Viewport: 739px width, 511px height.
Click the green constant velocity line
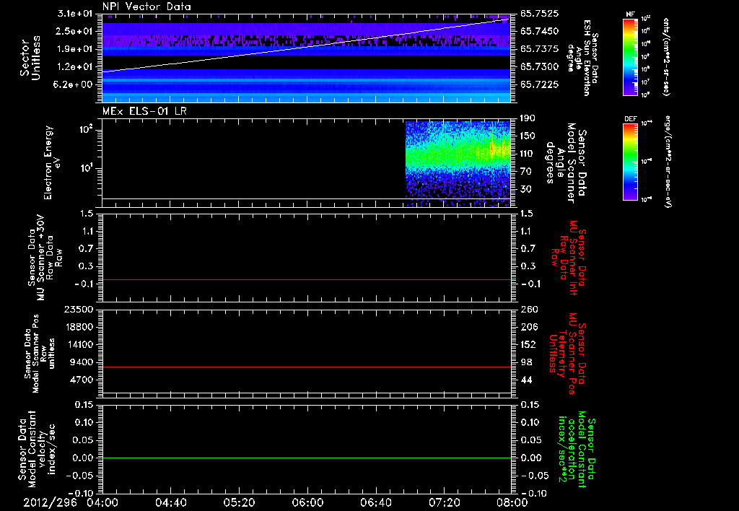[x=306, y=458]
